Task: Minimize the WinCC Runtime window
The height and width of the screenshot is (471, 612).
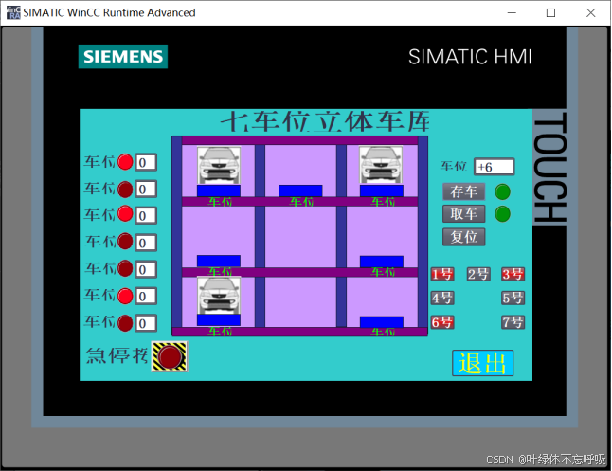Action: coord(512,13)
